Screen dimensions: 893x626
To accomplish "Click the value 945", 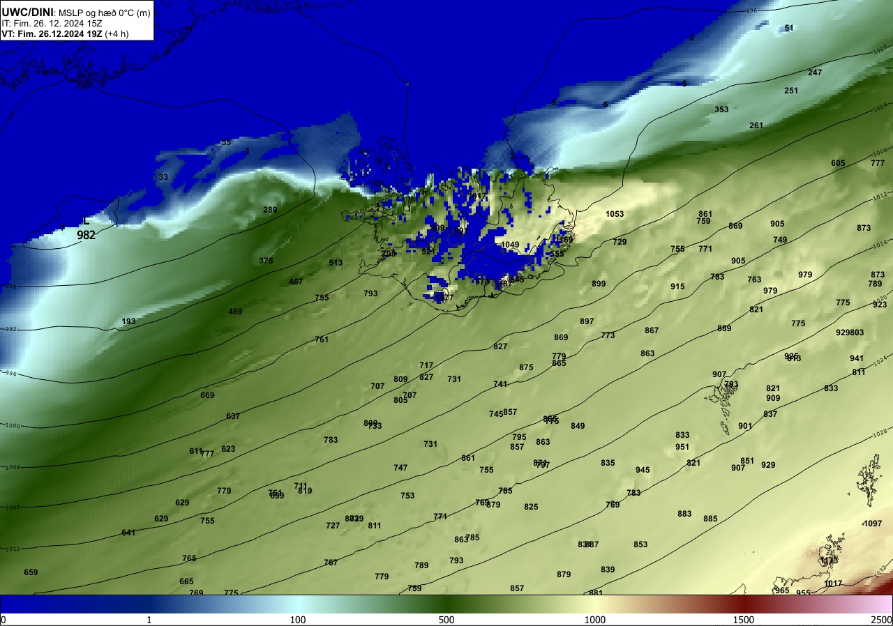I will [643, 470].
